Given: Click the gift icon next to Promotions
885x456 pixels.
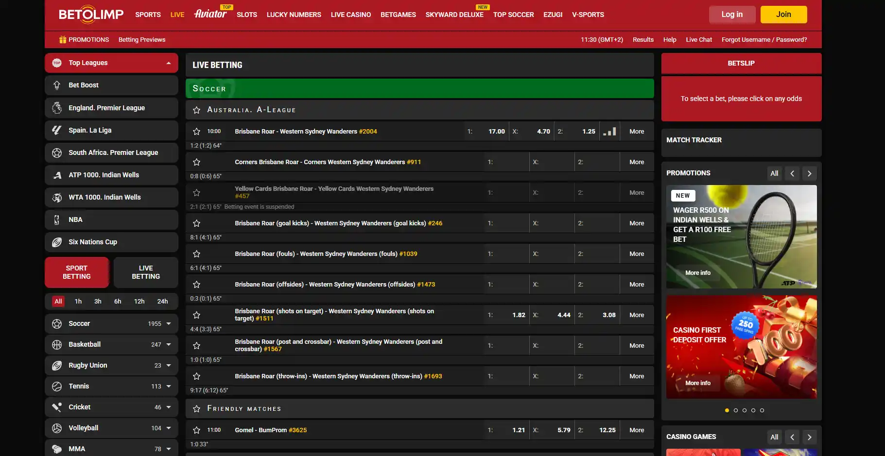Looking at the screenshot, I should pos(63,40).
